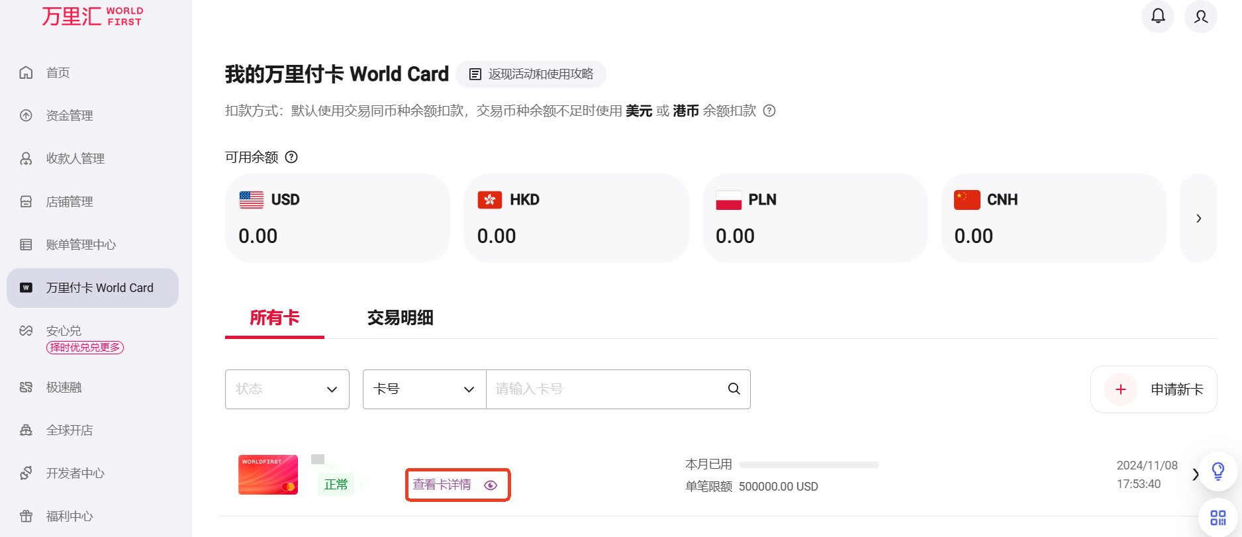Expand the 状态 status dropdown
Viewport: 1242px width, 537px height.
(287, 389)
